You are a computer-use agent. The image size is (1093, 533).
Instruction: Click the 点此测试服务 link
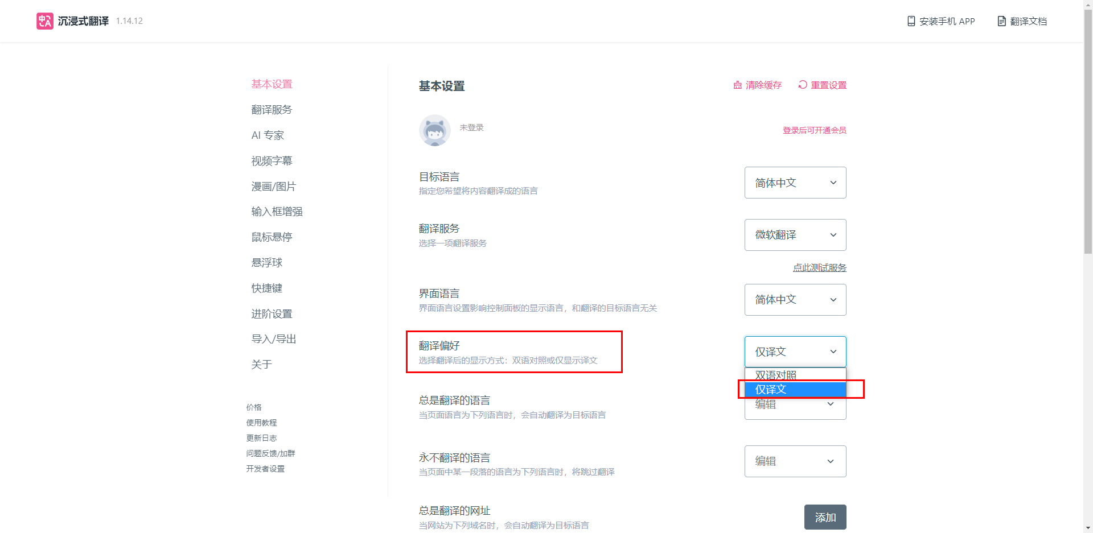coord(819,268)
